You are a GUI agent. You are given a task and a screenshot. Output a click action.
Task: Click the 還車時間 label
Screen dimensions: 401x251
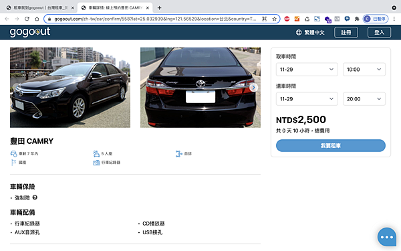[286, 86]
